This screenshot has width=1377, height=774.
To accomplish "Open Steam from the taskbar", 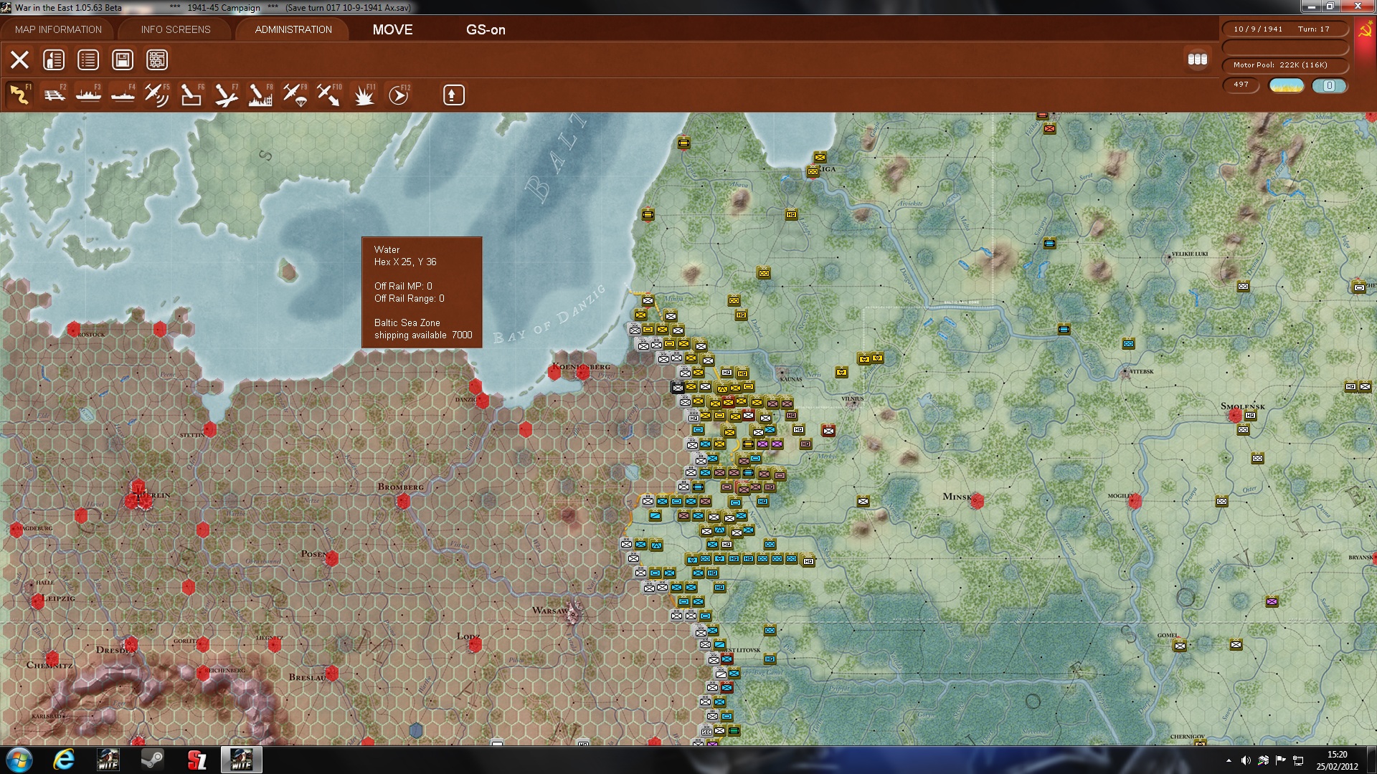I will 152,760.
